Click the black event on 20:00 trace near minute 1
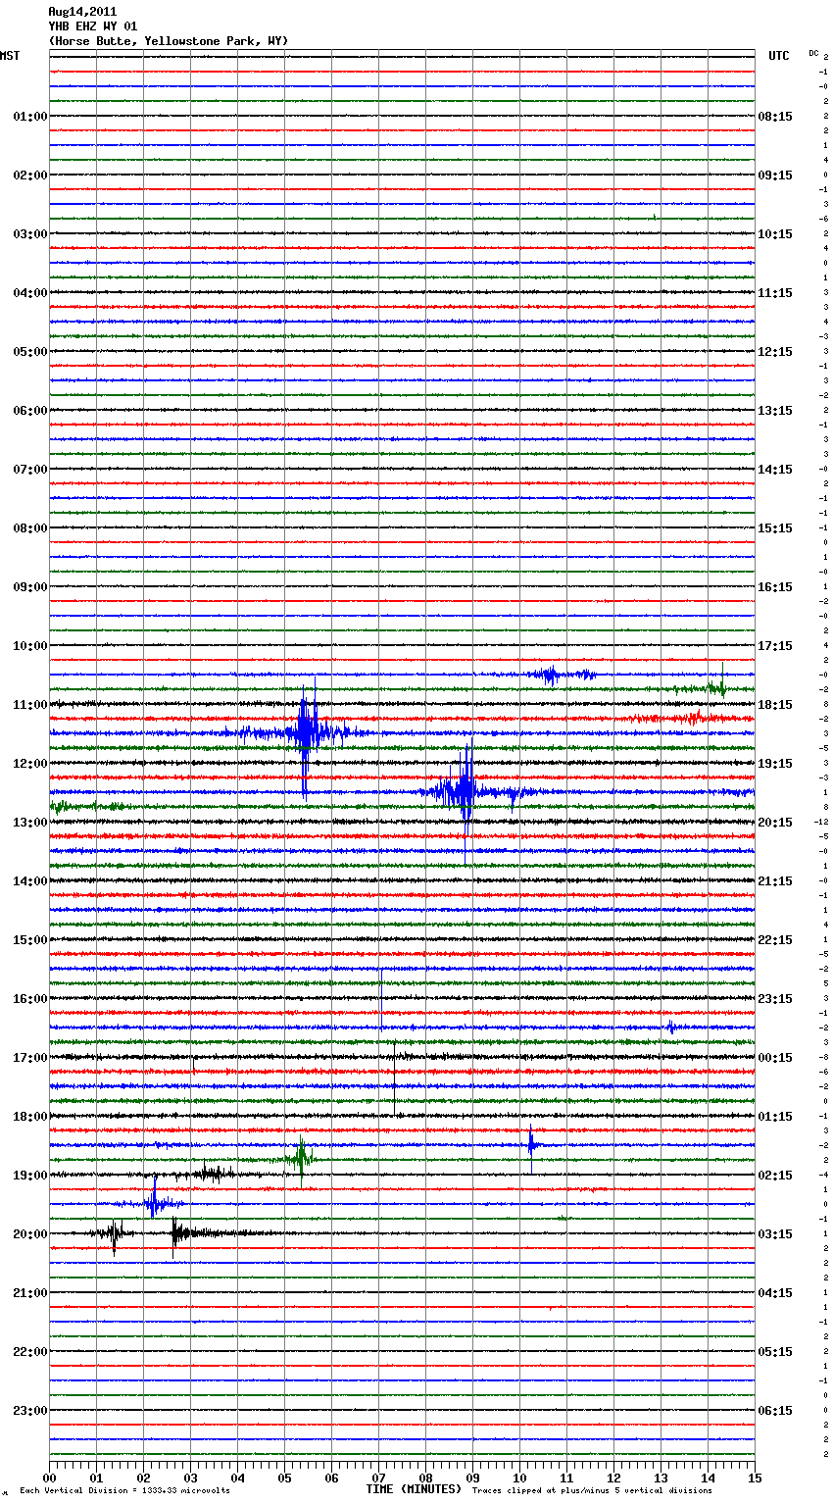The height and width of the screenshot is (1504, 833). tap(113, 1234)
